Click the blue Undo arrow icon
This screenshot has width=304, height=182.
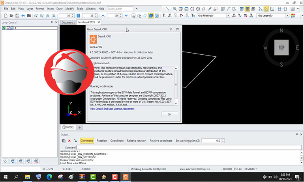point(23,16)
